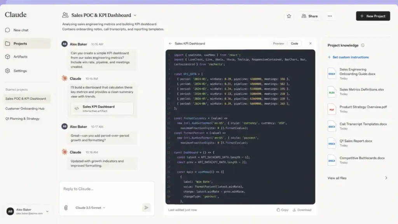
Task: Click the Artifacts cube icon
Action: [8, 57]
